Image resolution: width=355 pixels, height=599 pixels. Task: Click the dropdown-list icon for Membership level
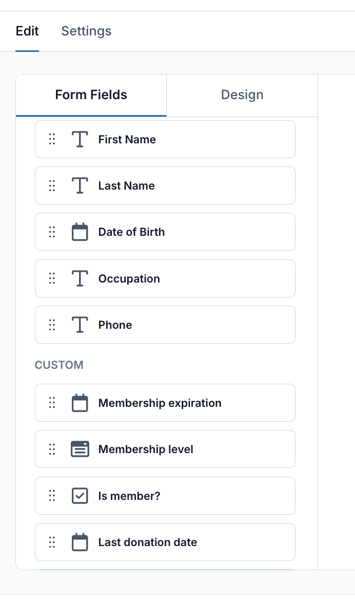(80, 449)
